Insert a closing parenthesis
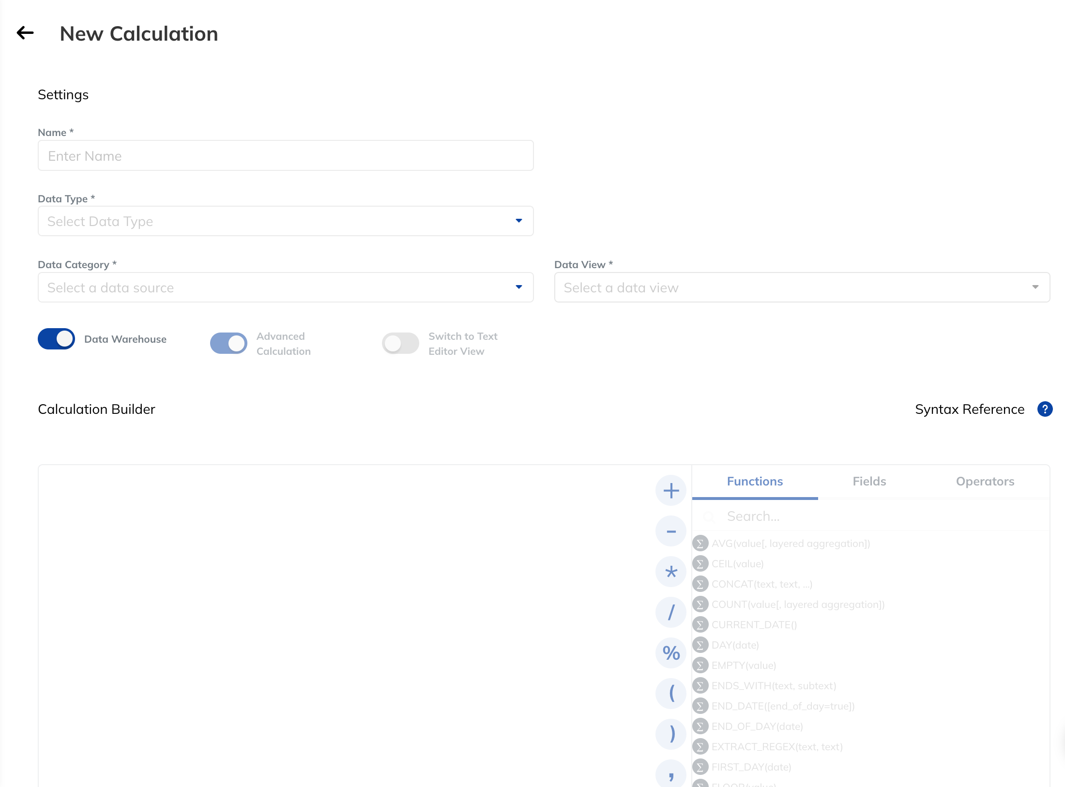The image size is (1065, 787). (x=671, y=734)
